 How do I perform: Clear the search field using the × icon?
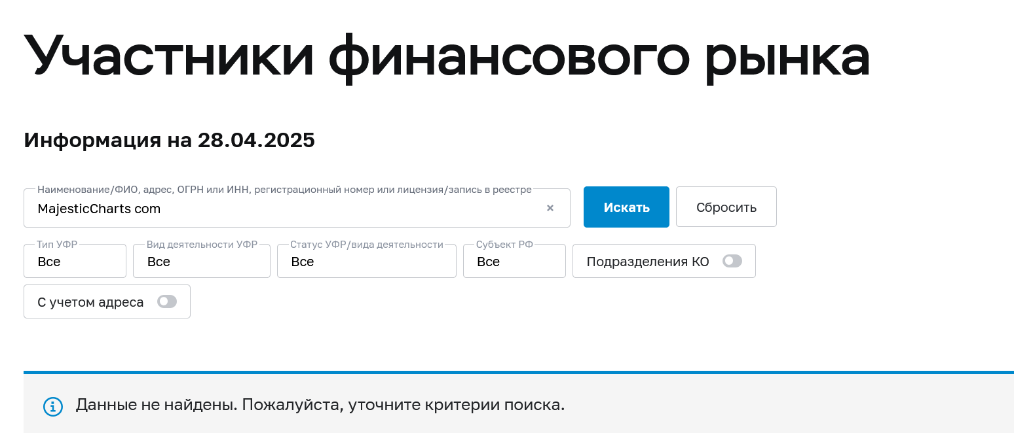point(550,208)
